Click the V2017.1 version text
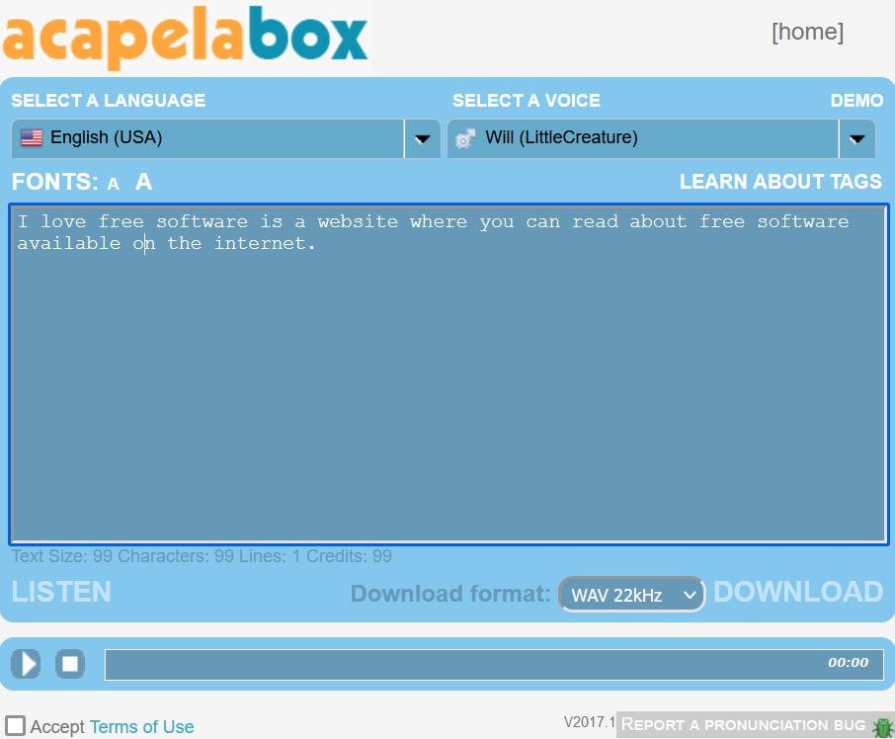The width and height of the screenshot is (895, 739). point(590,722)
